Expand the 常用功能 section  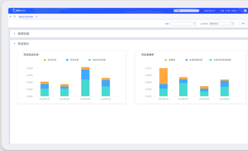click(x=15, y=33)
